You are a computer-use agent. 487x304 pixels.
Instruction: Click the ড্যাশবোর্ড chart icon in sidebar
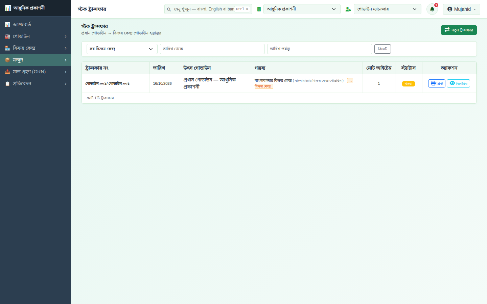coord(7,25)
